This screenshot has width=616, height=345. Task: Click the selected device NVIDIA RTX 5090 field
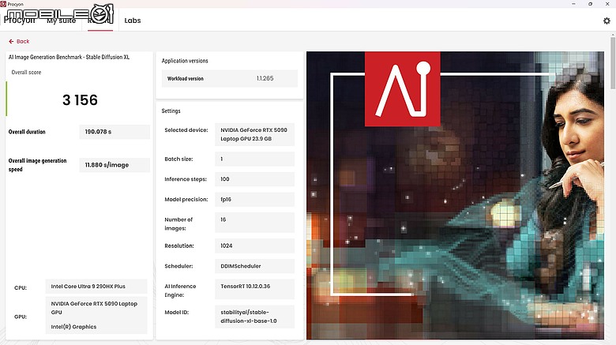(x=254, y=134)
